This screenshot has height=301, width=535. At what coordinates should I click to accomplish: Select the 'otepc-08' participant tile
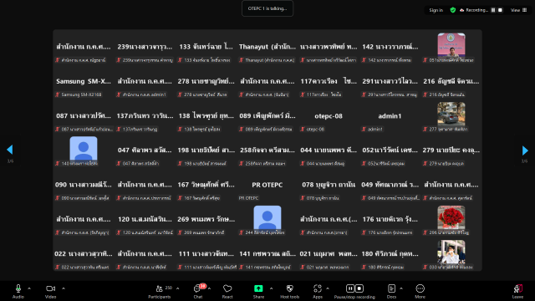click(x=329, y=117)
